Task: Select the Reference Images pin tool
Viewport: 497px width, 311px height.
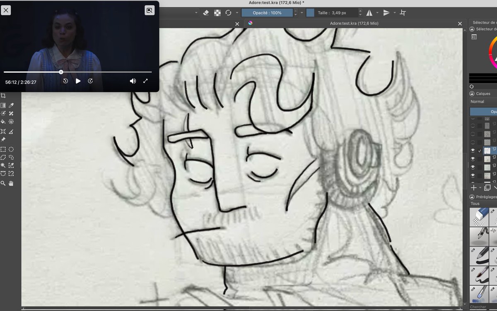Action: pos(3,140)
